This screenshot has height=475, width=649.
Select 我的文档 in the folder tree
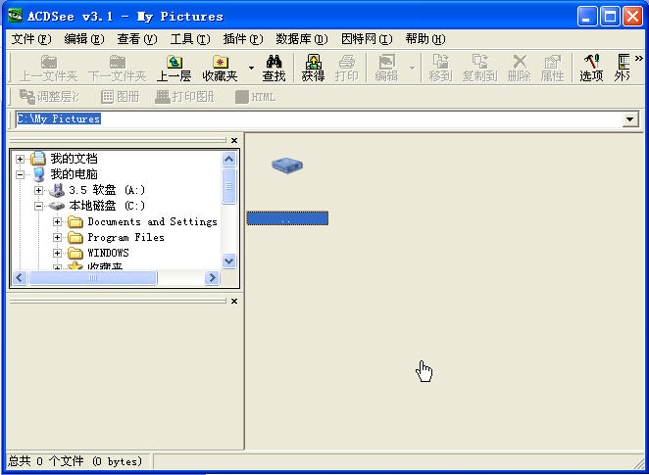[x=74, y=159]
